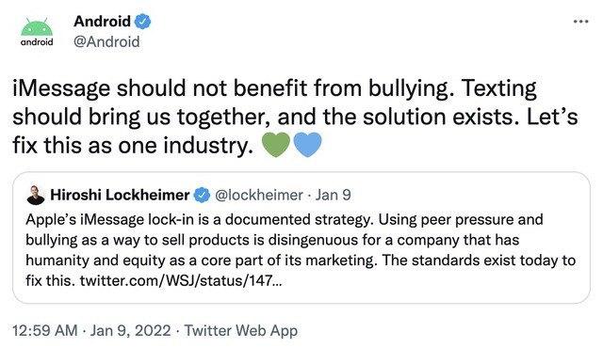Click the 'android' wordmark under the logo
Viewport: 603px width, 348px height.
[x=37, y=41]
